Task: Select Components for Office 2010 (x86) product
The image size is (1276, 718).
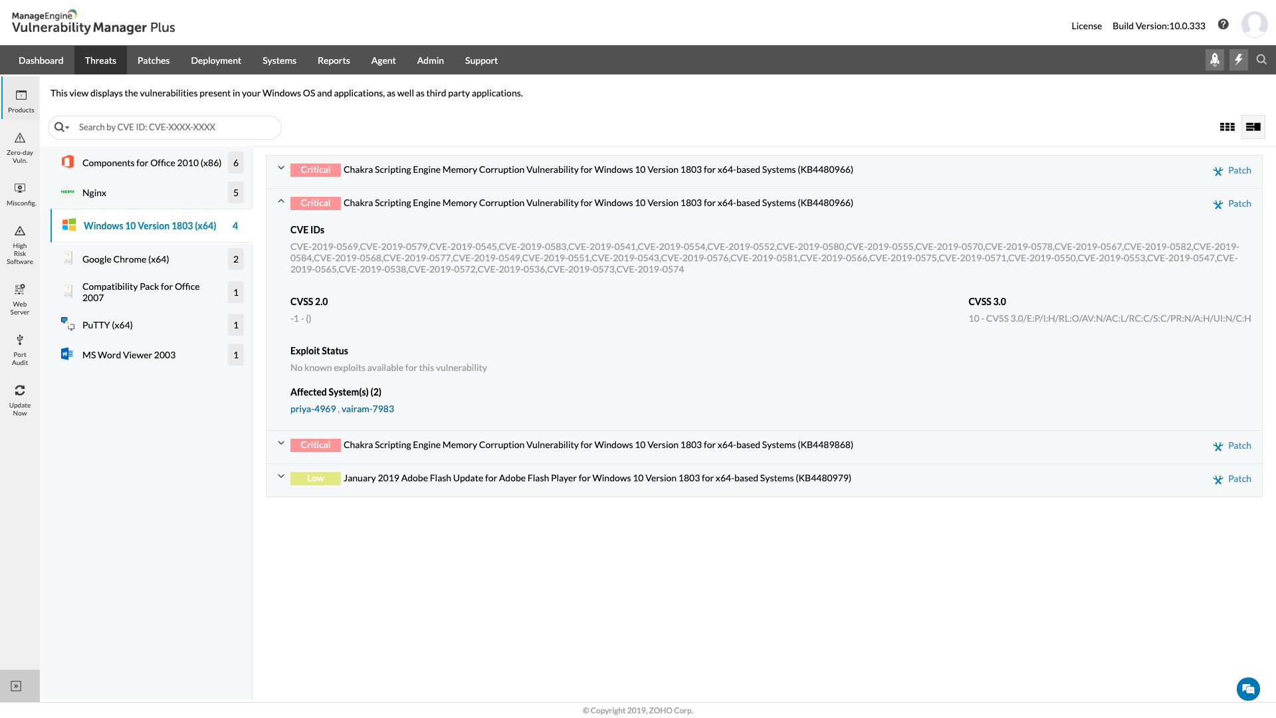Action: (x=152, y=162)
